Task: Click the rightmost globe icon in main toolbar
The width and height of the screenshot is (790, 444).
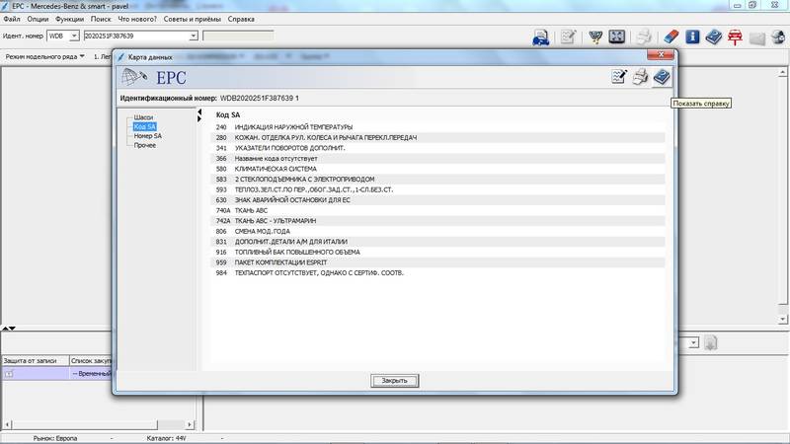Action: pyautogui.click(x=778, y=37)
